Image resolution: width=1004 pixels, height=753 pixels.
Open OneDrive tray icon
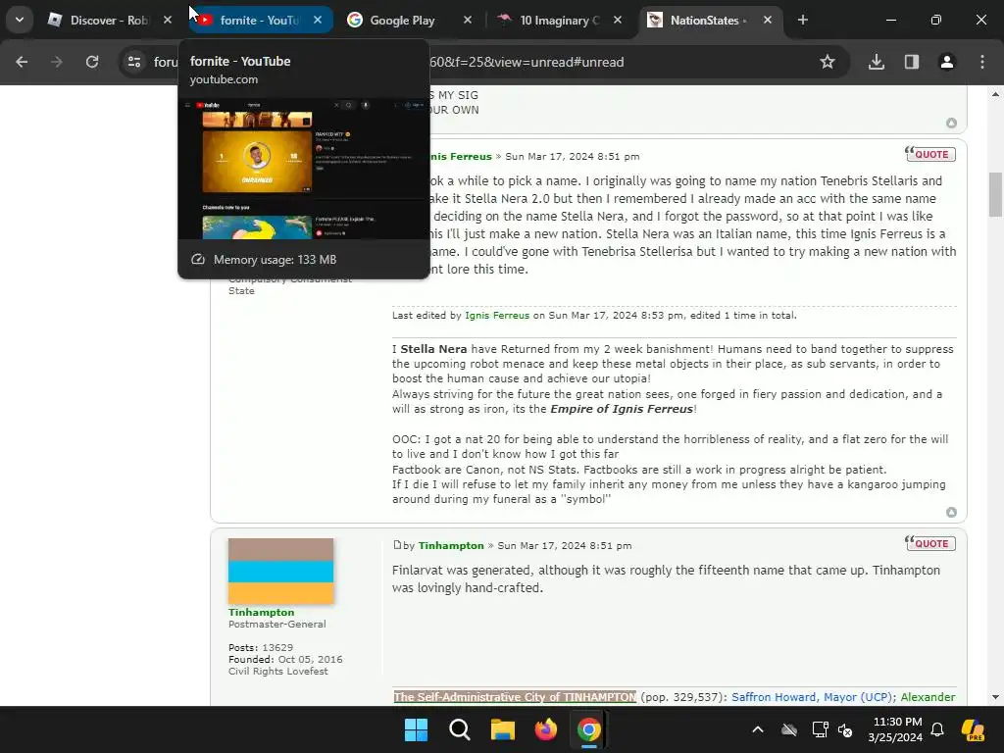pos(789,729)
